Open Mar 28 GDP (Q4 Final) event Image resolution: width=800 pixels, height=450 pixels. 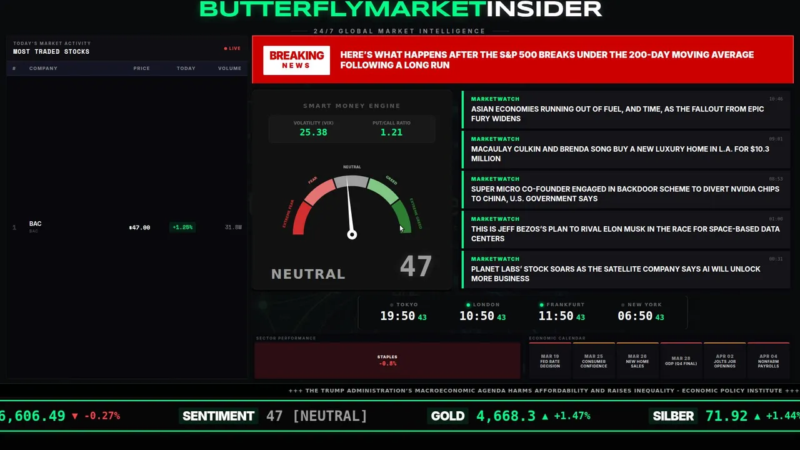[681, 361]
